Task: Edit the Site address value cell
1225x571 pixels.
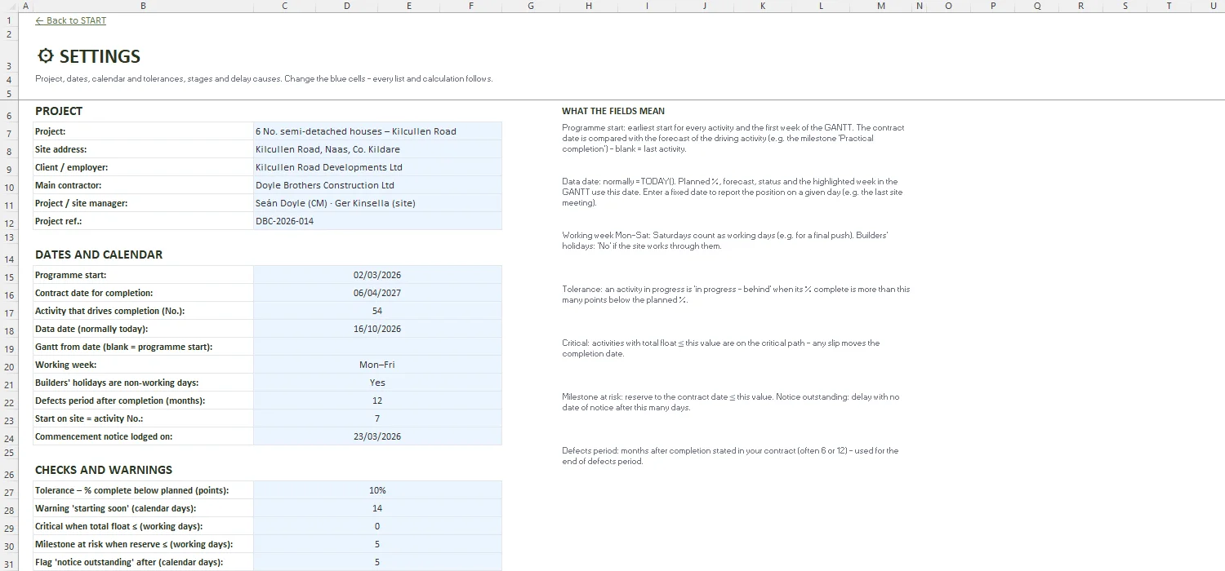Action: [x=377, y=149]
